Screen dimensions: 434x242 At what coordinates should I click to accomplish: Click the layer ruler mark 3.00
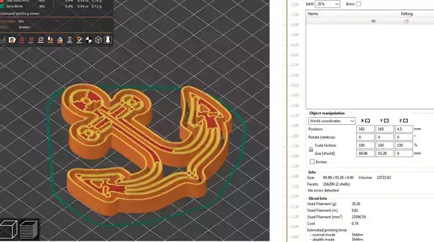coord(295,156)
